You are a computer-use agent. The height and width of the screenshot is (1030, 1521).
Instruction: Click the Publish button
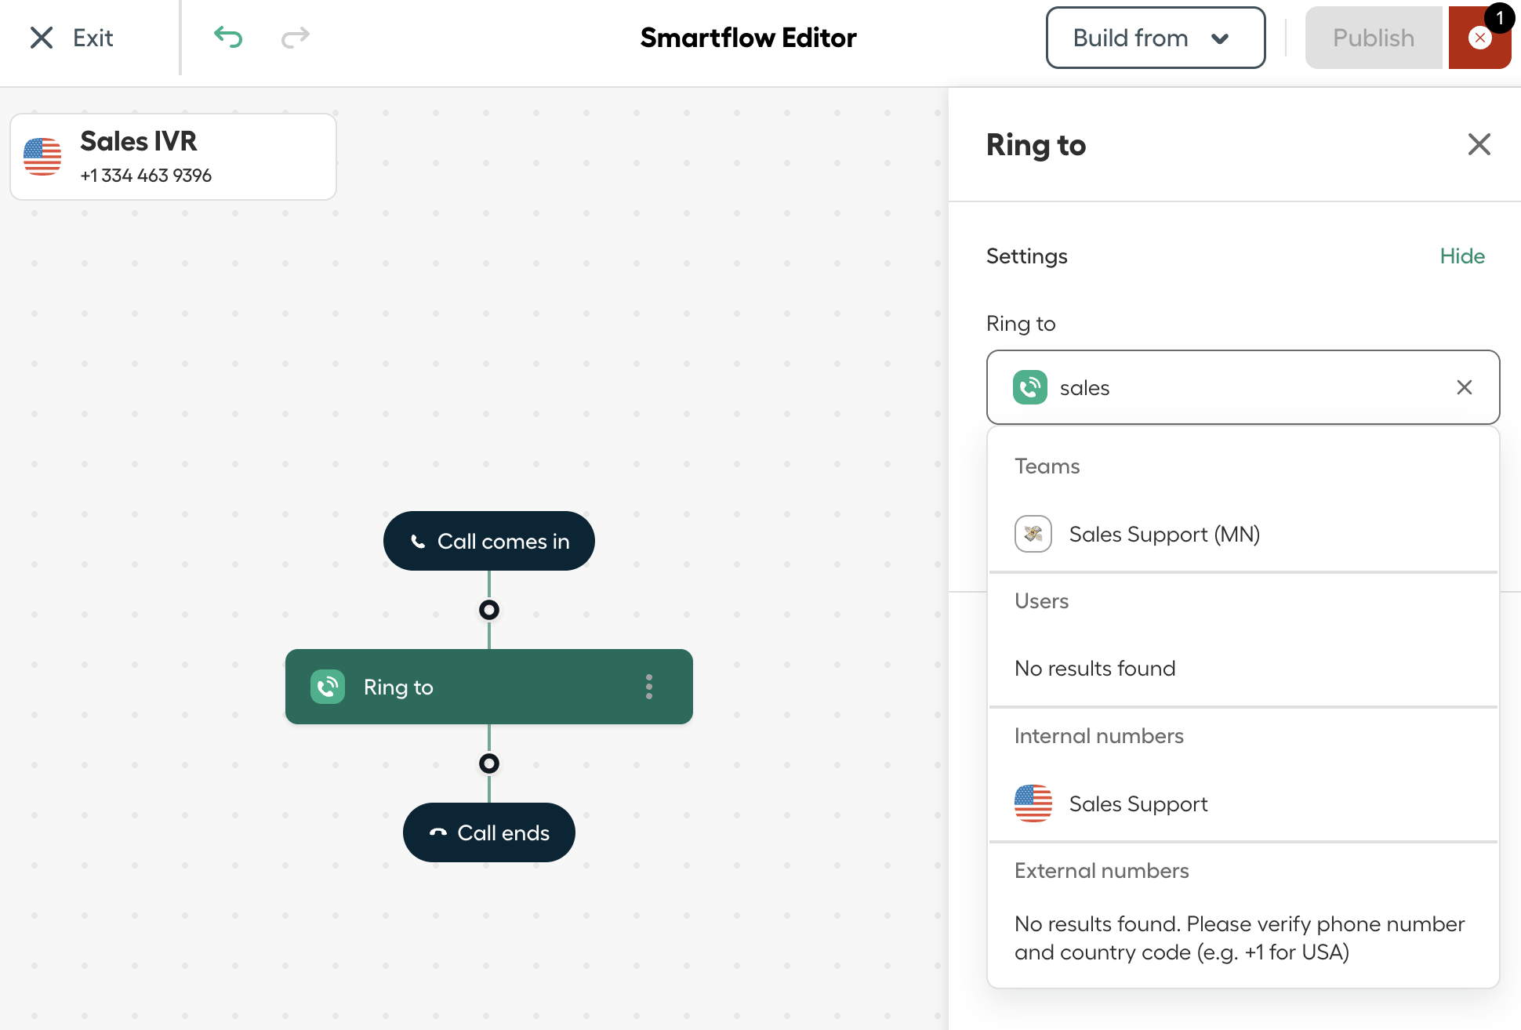[1374, 38]
